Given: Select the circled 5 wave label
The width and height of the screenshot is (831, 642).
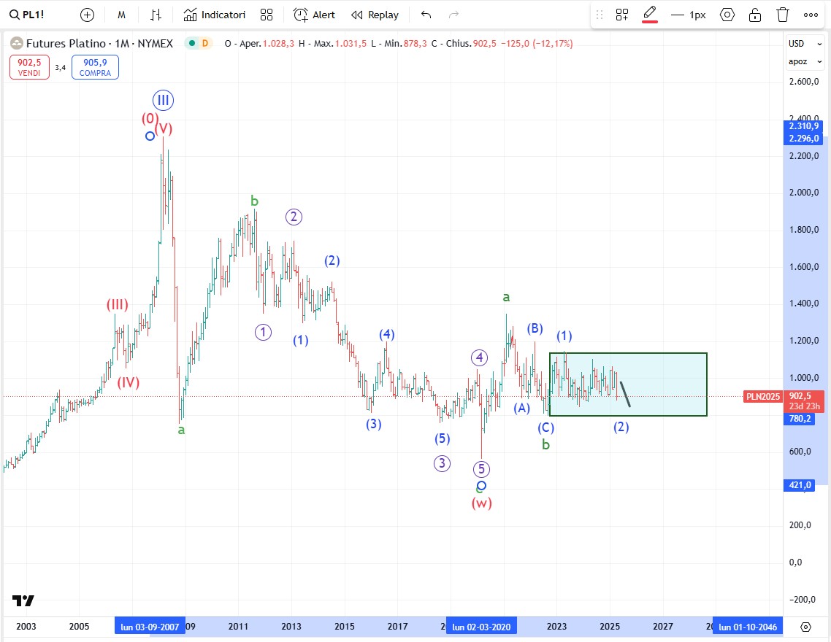Looking at the screenshot, I should [480, 469].
